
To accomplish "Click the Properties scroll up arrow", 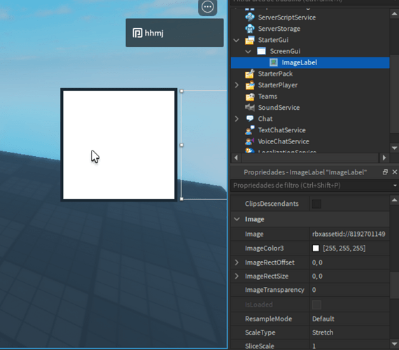I will pos(394,200).
